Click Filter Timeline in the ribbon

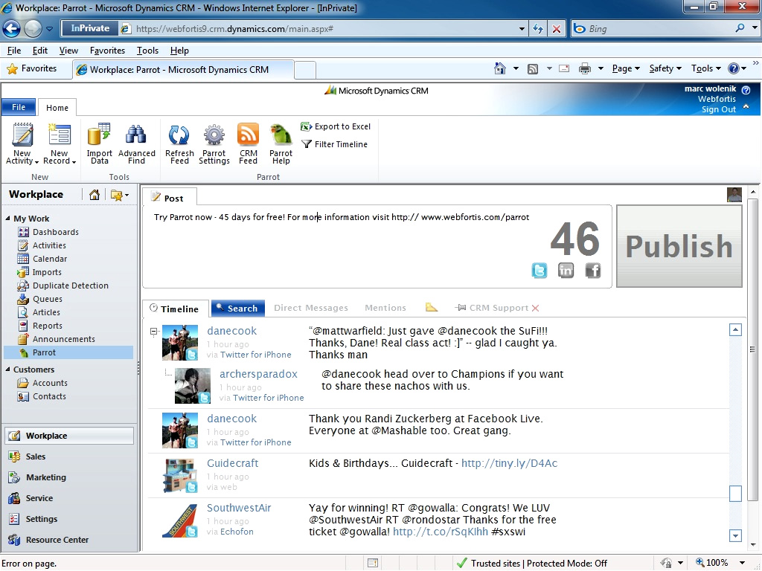click(x=334, y=144)
